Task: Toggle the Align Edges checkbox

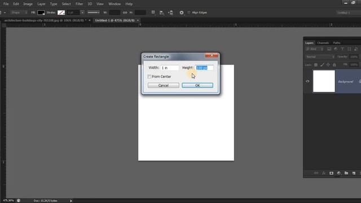Action: [189, 12]
